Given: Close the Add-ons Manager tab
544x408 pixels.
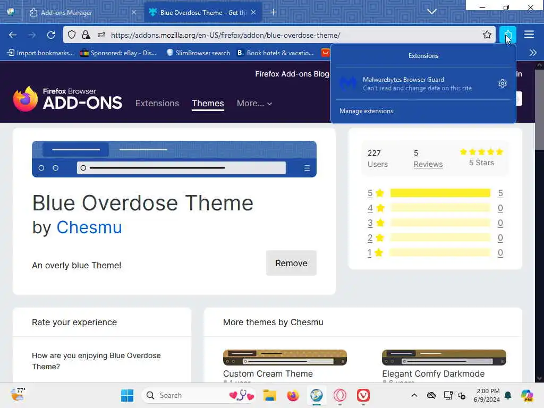Looking at the screenshot, I should pyautogui.click(x=134, y=12).
